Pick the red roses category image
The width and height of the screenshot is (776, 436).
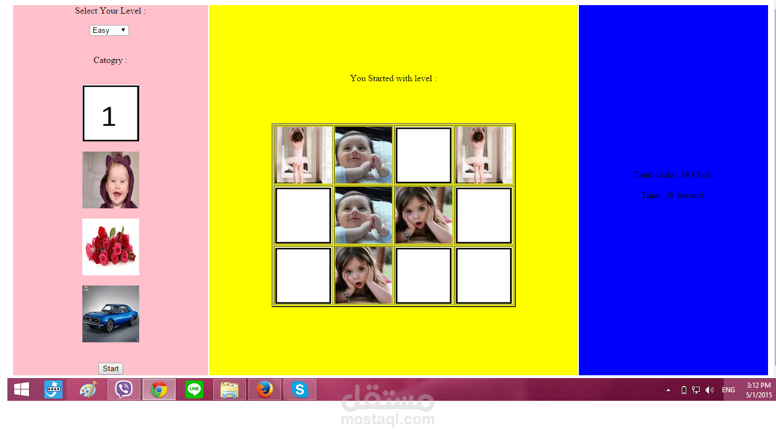click(x=111, y=247)
